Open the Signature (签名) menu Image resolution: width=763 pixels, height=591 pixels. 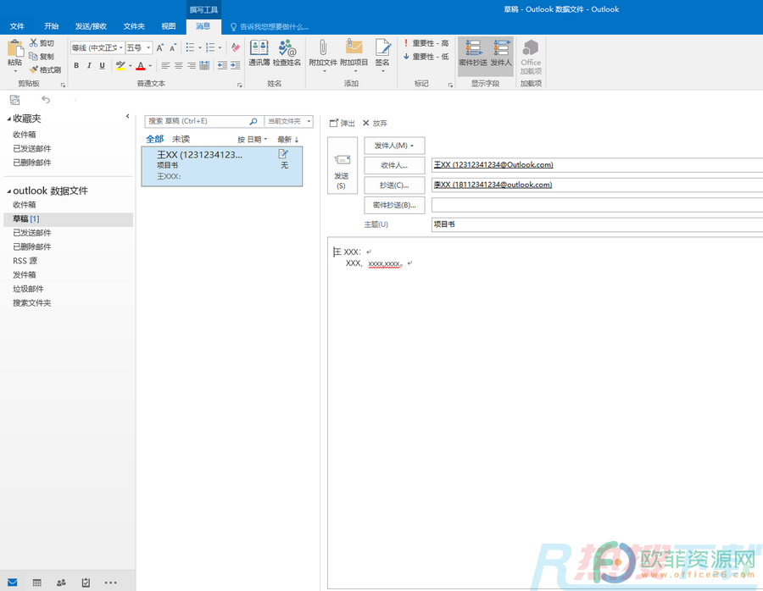tap(382, 55)
